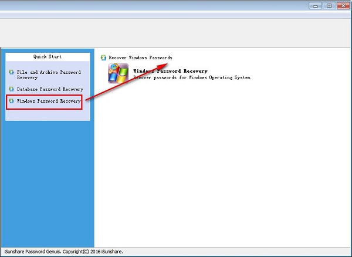Image resolution: width=352 pixels, height=257 pixels.
Task: Click the iSunshare copyright status bar text
Action: pos(63,252)
